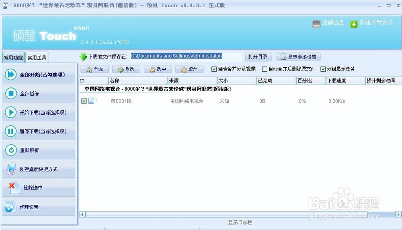402x230 pixels.
Task: Click the 全部开始(已勾选项) label
Action: (42, 75)
